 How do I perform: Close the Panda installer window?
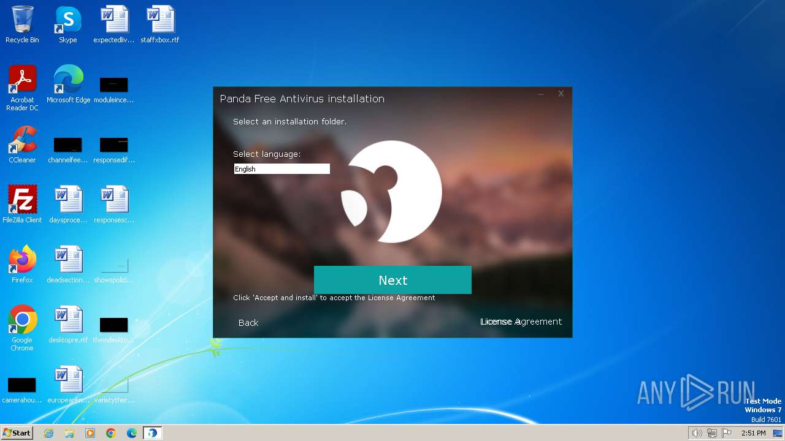(x=561, y=94)
